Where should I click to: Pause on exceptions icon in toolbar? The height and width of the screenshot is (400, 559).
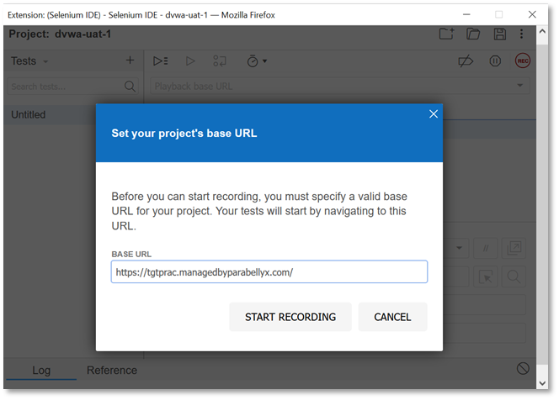point(496,61)
